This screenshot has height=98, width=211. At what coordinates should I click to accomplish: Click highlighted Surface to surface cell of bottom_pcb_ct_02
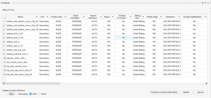click(124, 38)
